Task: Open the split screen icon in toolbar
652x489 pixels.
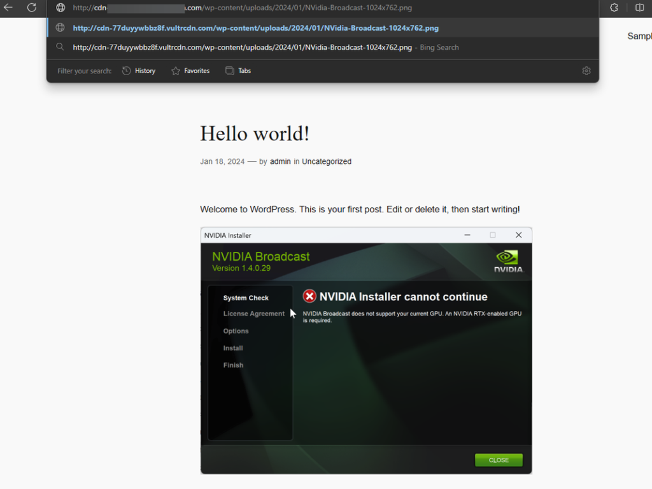Action: tap(639, 8)
